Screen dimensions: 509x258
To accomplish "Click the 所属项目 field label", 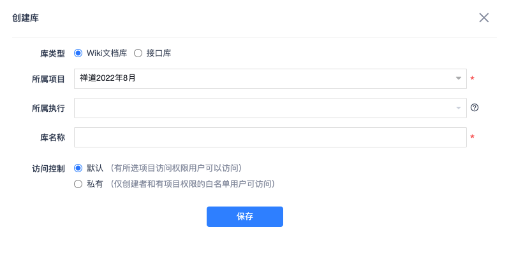I will click(x=48, y=79).
